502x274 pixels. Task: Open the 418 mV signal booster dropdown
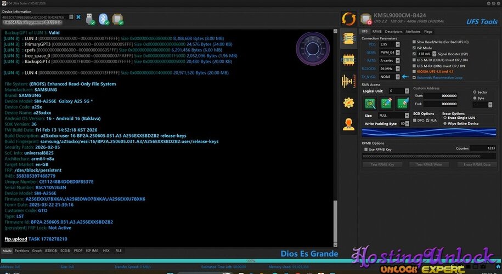(427, 54)
